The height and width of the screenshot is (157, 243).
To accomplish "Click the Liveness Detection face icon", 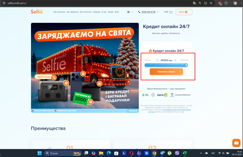I will pyautogui.click(x=172, y=95).
